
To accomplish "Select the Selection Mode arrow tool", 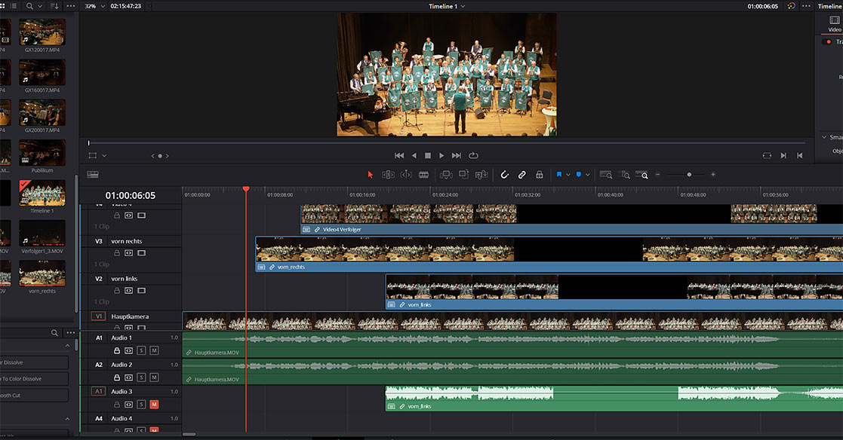I will coord(370,174).
